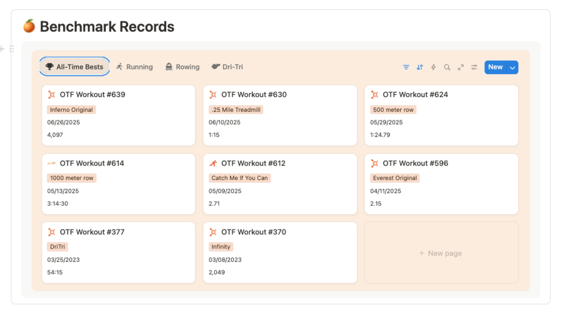Click the OTF Workout #612 runner icon
Viewport: 568px width, 312px height.
coord(213,163)
